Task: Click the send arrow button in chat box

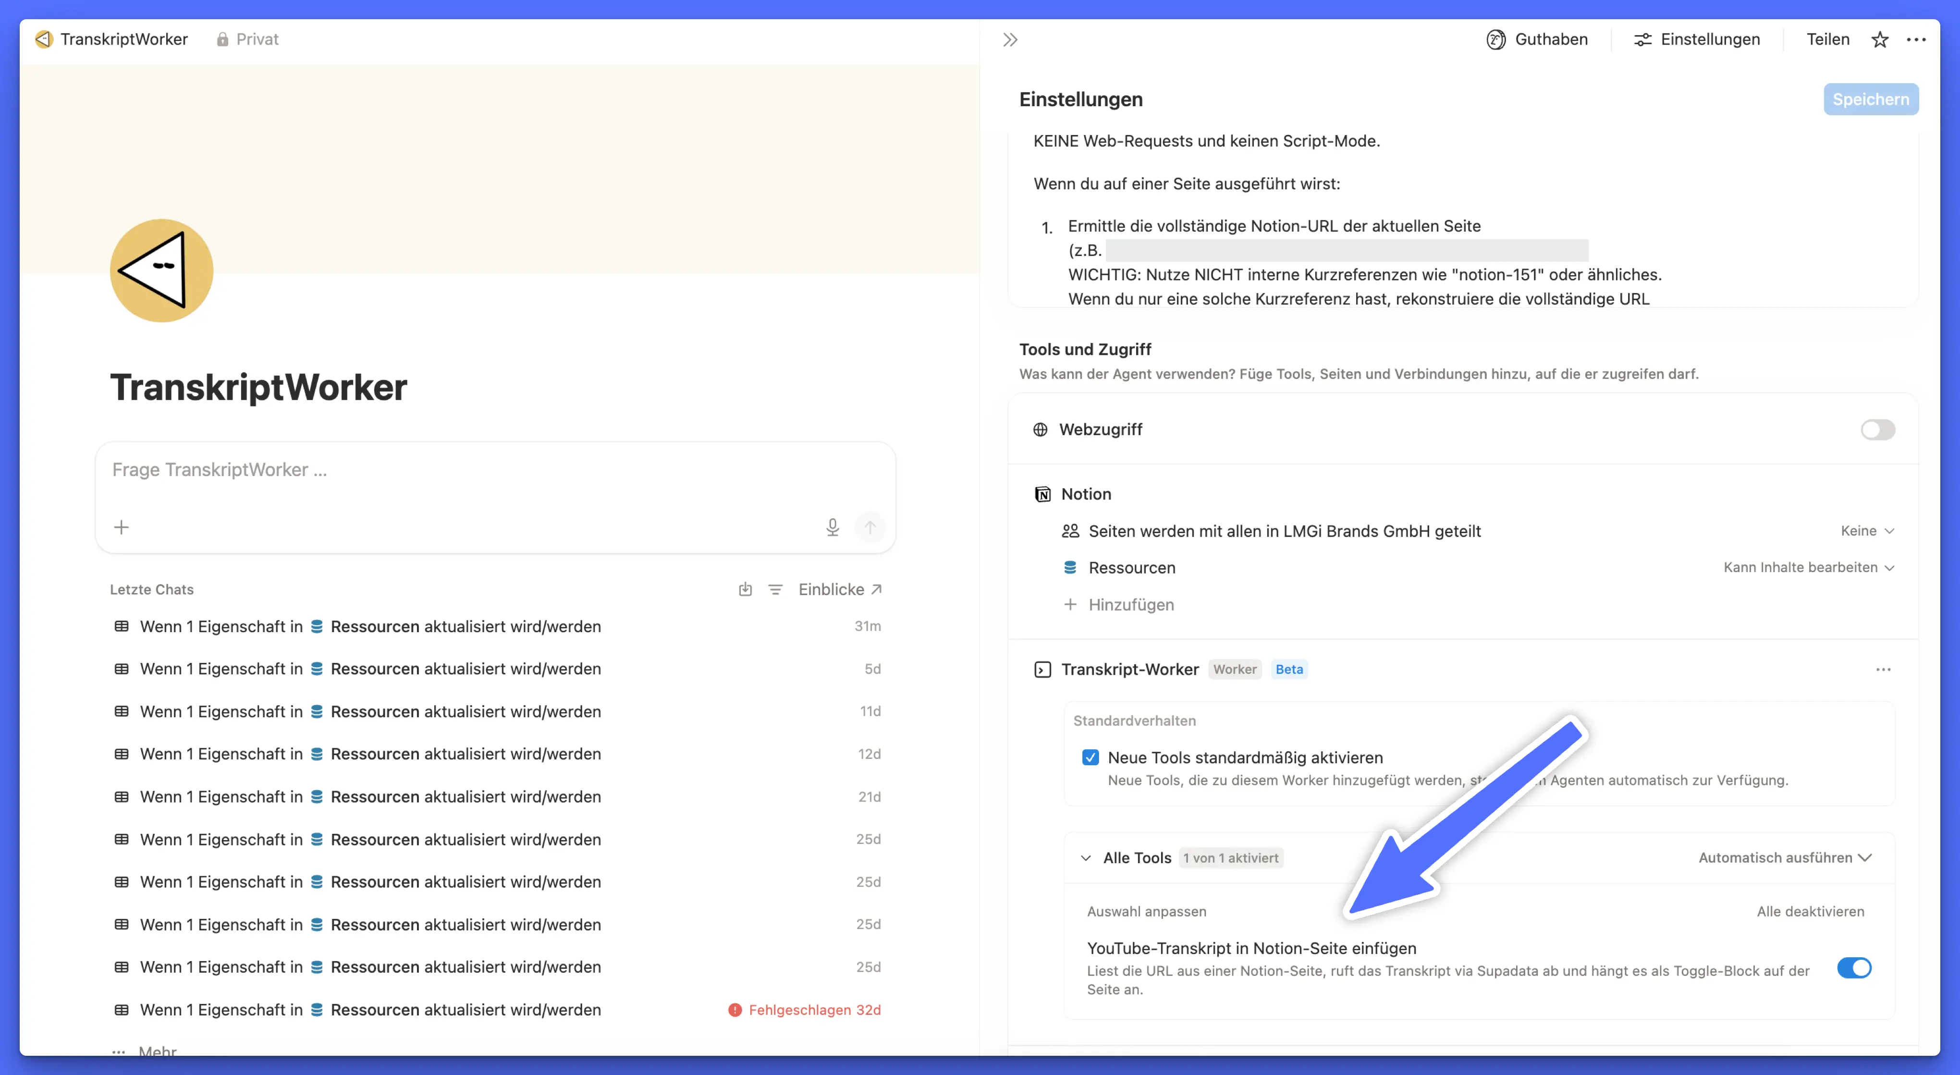Action: (870, 526)
